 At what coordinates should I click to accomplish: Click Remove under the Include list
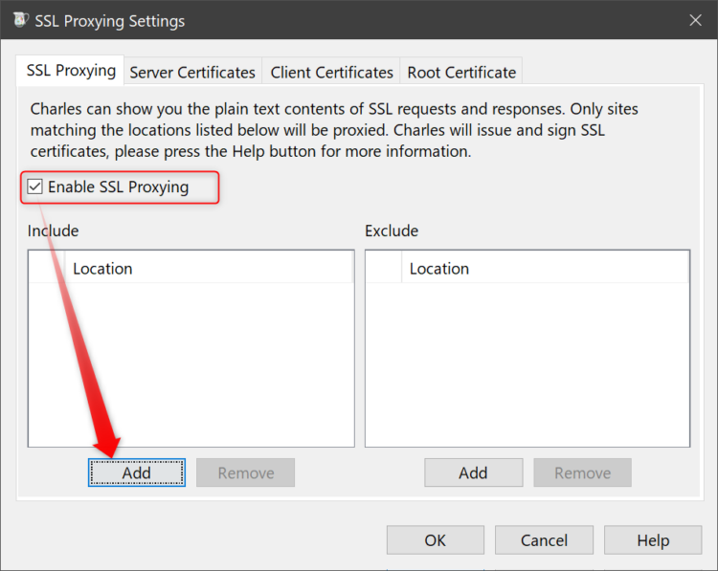pos(245,472)
